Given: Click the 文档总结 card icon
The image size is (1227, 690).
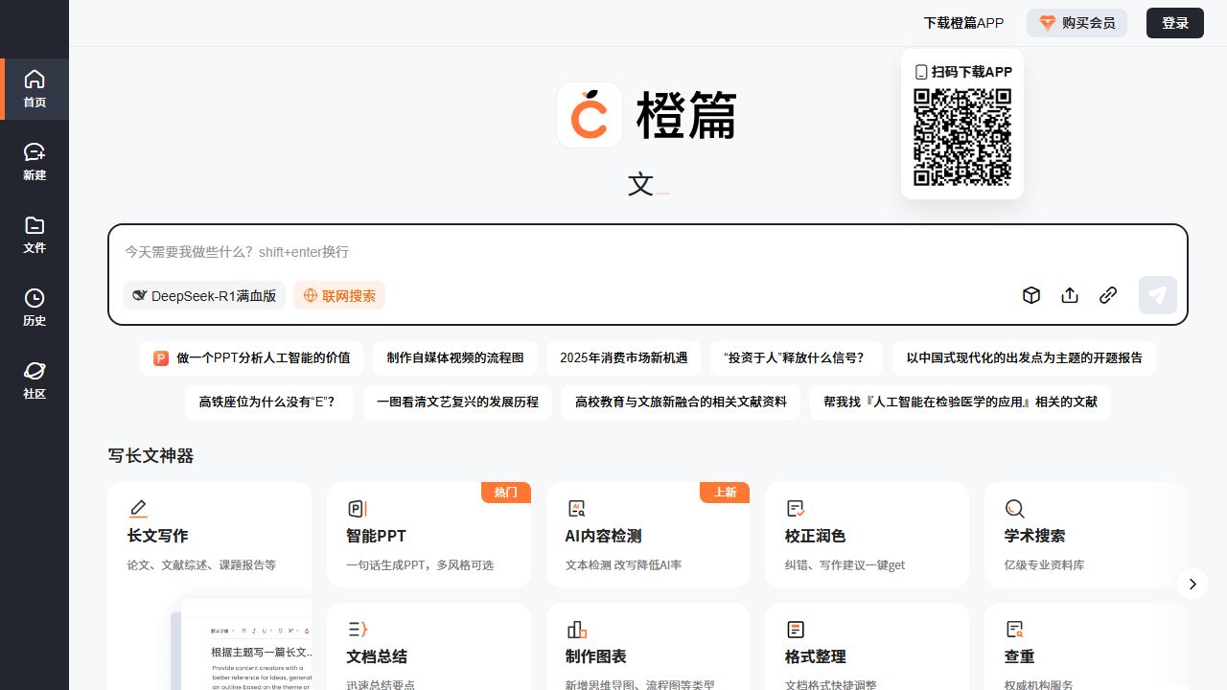Looking at the screenshot, I should [357, 629].
